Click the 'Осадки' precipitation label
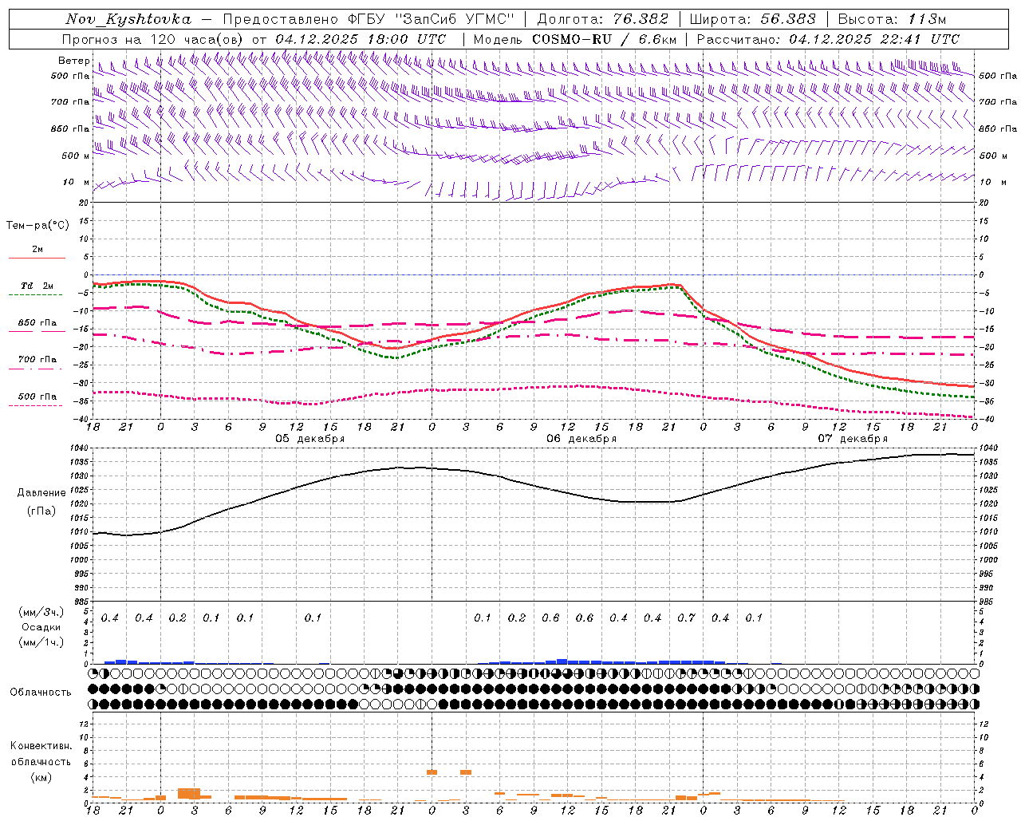The width and height of the screenshot is (1021, 817). (41, 627)
